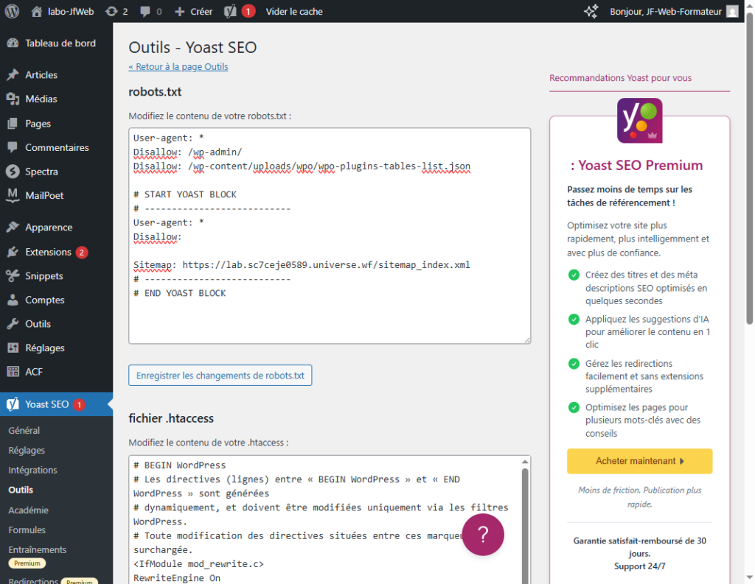Open comments bubble icon in admin bar
This screenshot has height=584, width=755.
145,12
